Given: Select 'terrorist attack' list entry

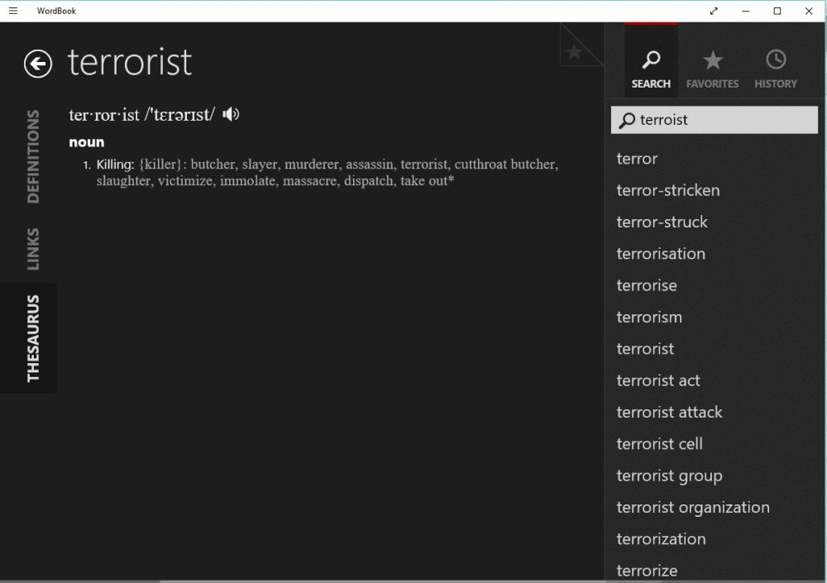Looking at the screenshot, I should (669, 412).
